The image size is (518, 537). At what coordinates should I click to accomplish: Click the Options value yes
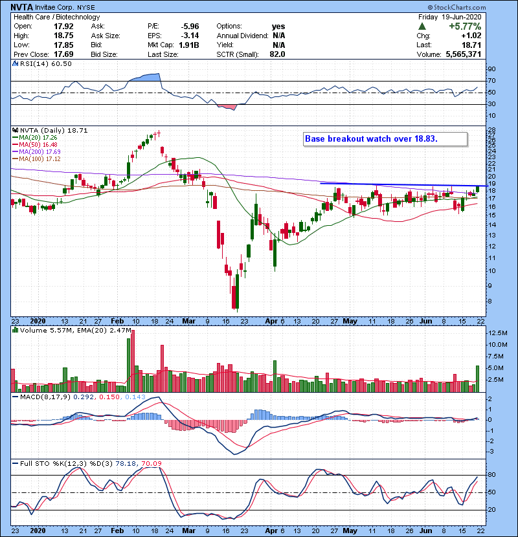pos(278,27)
